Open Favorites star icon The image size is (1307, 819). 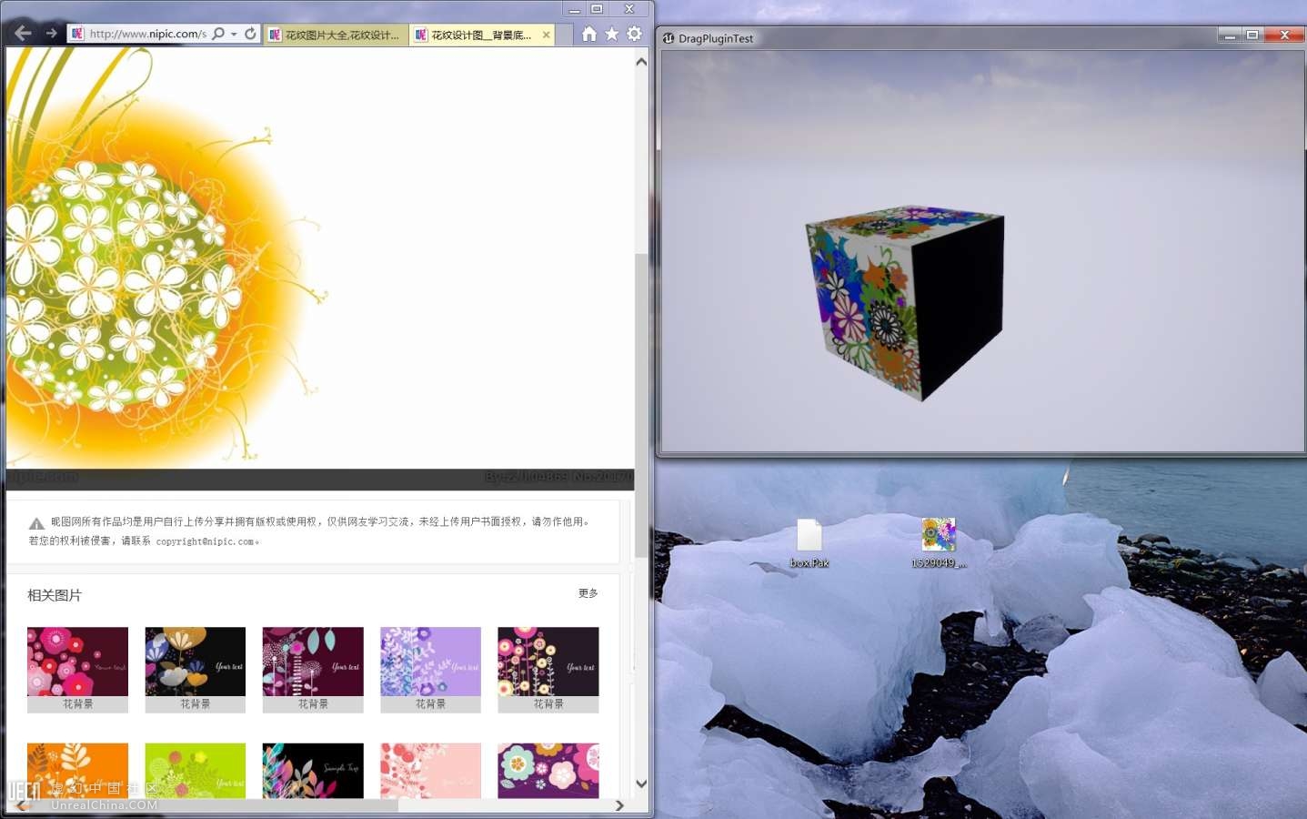[612, 34]
